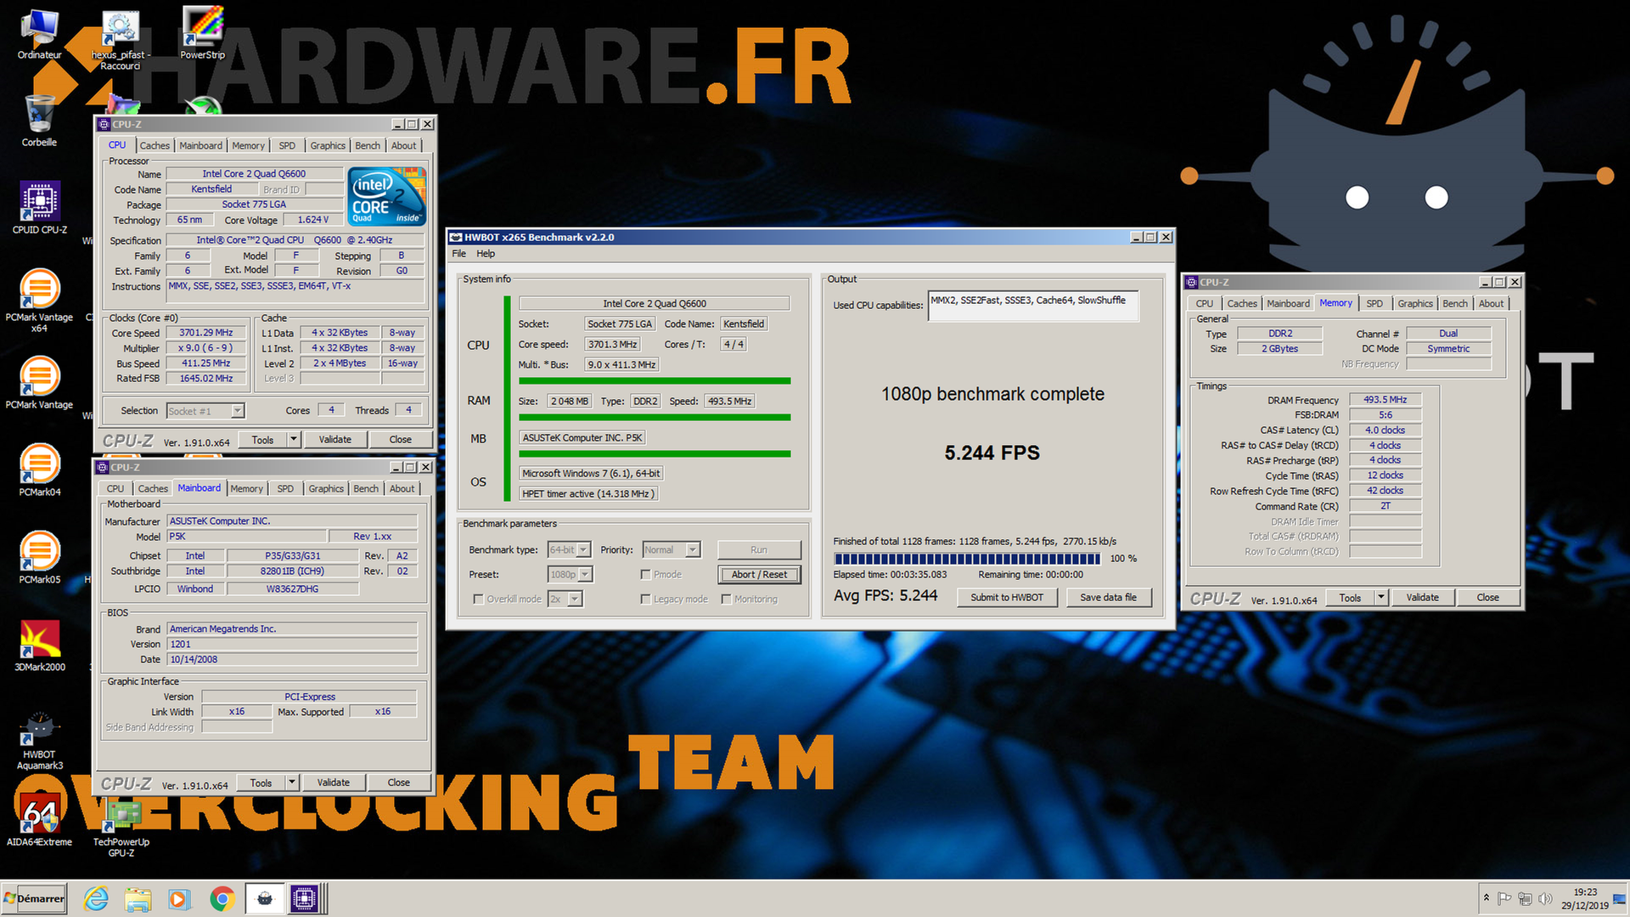Toggle the Pmode checkbox
Screen dimensions: 1630x917
click(x=645, y=575)
